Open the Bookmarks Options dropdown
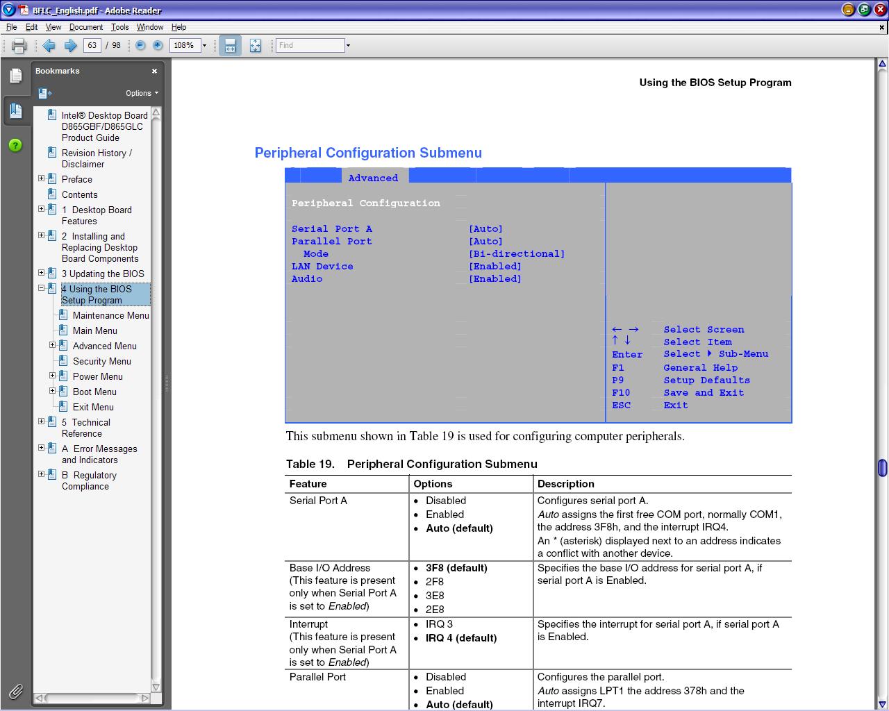Image resolution: width=889 pixels, height=711 pixels. [x=142, y=93]
